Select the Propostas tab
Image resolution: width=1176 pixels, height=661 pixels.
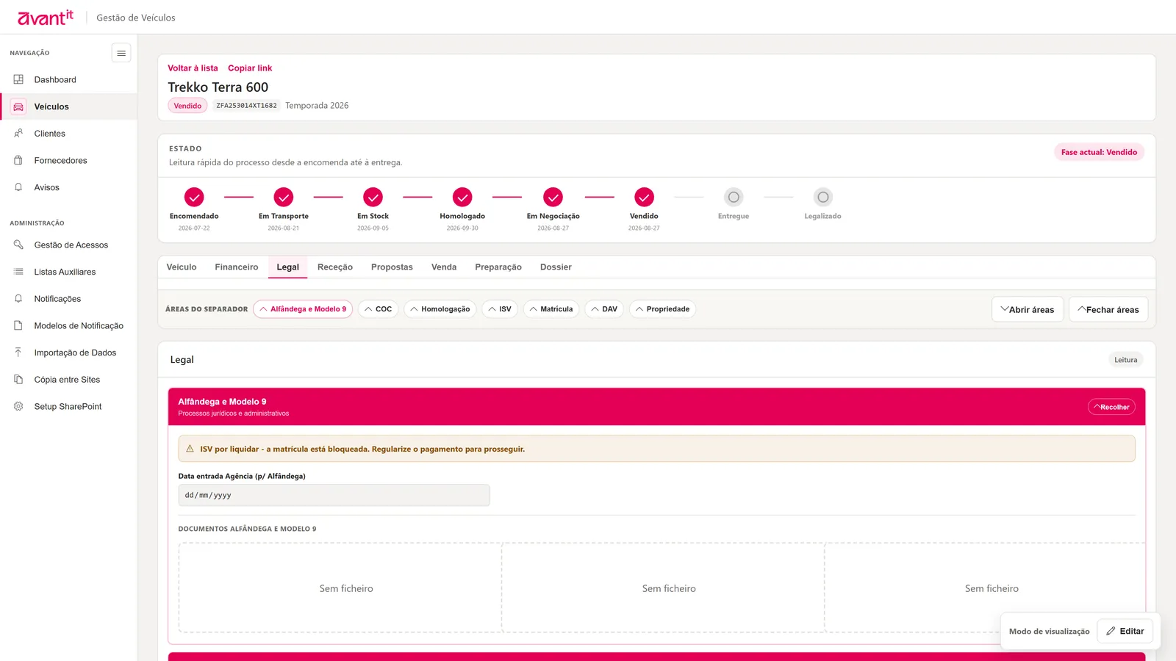point(392,267)
